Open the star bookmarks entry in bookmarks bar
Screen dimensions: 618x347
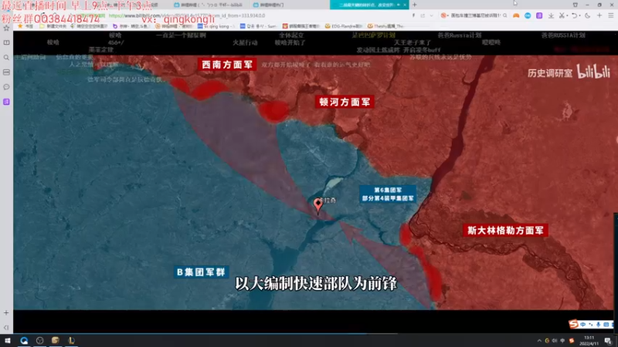25,26
